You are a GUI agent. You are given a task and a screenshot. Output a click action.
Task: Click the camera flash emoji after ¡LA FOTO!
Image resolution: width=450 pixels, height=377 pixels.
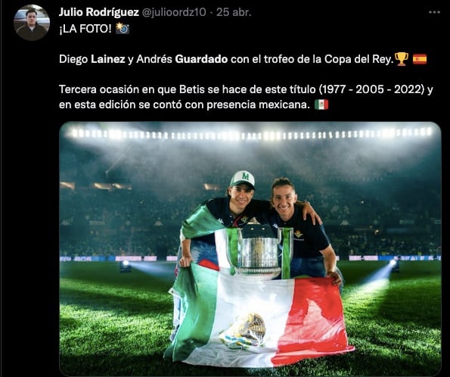pyautogui.click(x=123, y=29)
